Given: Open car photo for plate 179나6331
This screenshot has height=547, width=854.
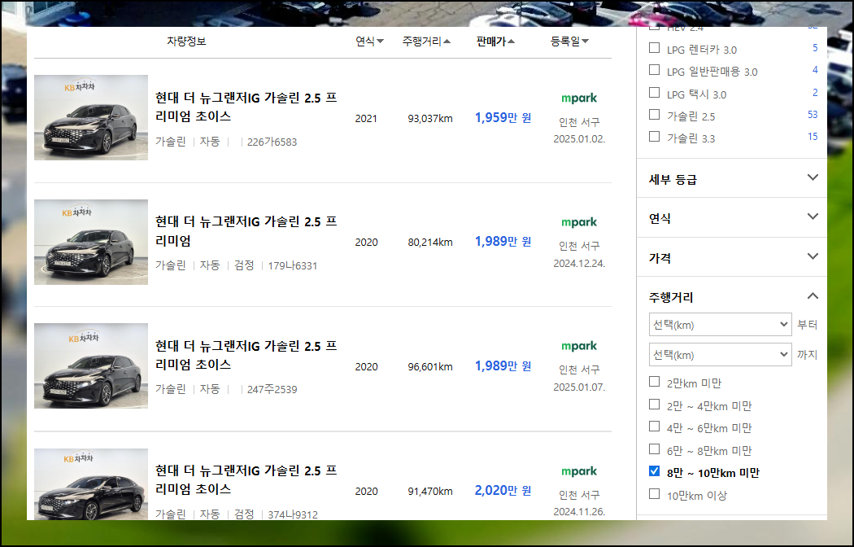Looking at the screenshot, I should (x=91, y=242).
